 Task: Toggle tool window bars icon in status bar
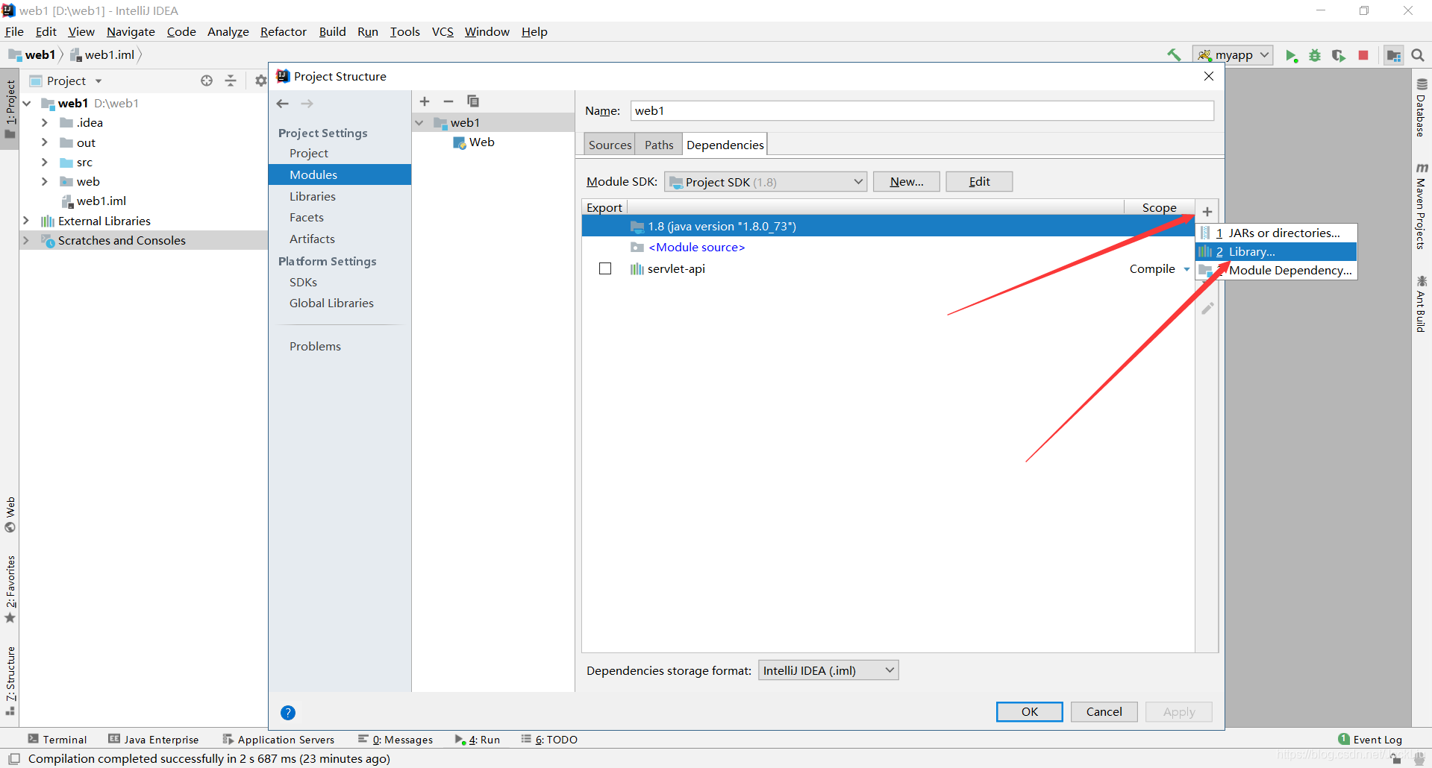(13, 759)
